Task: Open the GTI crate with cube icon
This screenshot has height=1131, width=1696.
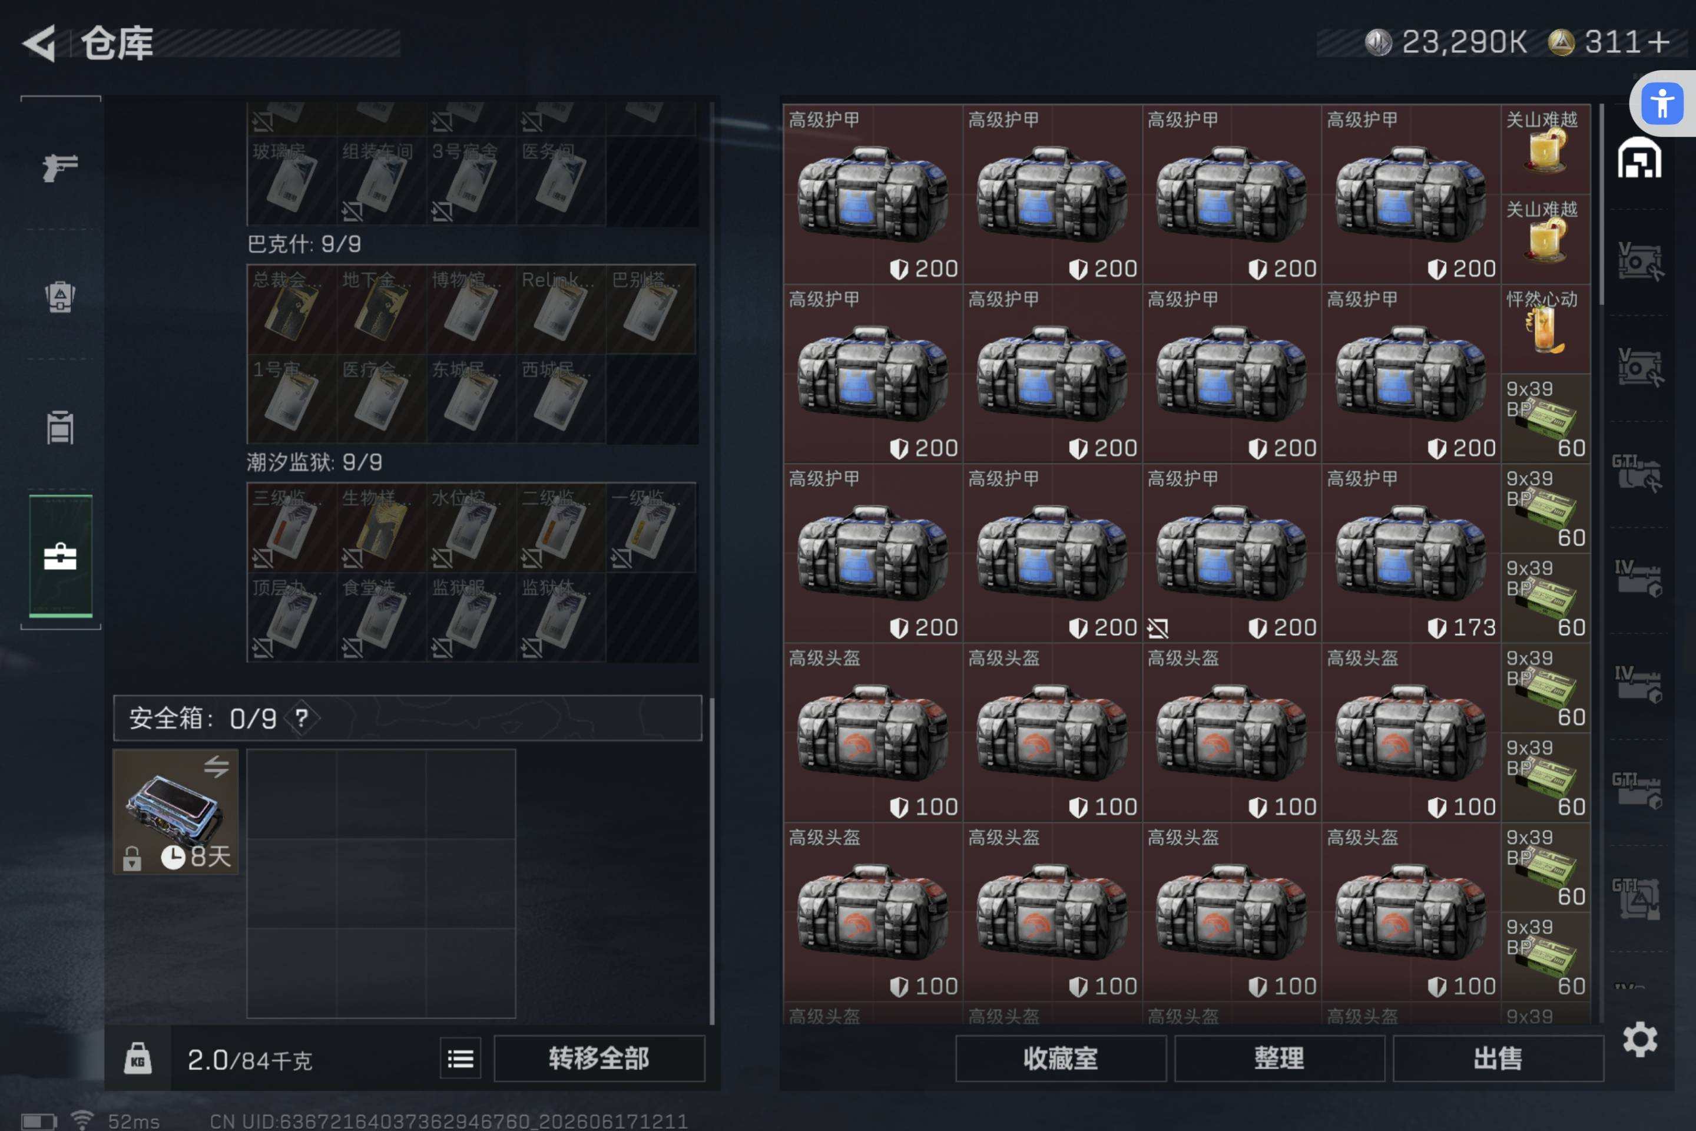Action: (x=1638, y=791)
